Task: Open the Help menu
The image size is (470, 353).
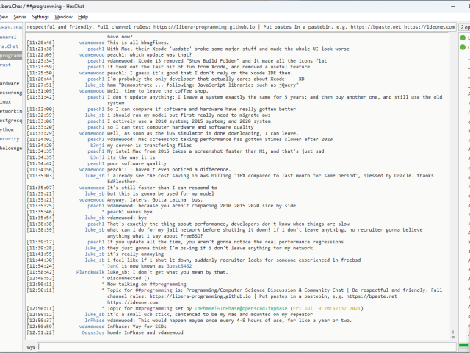Action: [83, 16]
